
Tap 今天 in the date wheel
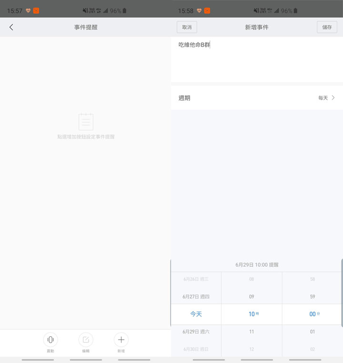196,314
